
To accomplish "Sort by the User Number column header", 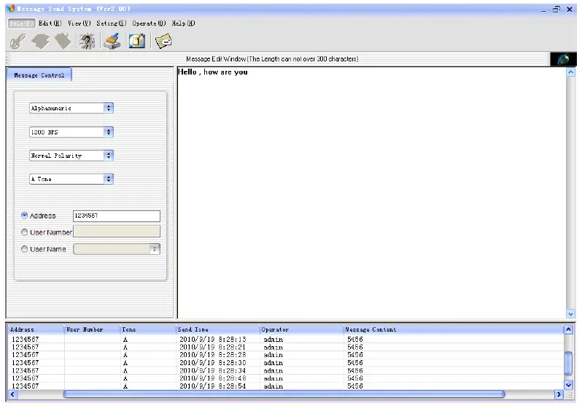I will click(x=92, y=329).
